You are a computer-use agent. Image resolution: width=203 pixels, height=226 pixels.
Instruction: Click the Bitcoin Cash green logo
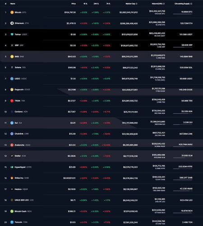tap(12, 211)
